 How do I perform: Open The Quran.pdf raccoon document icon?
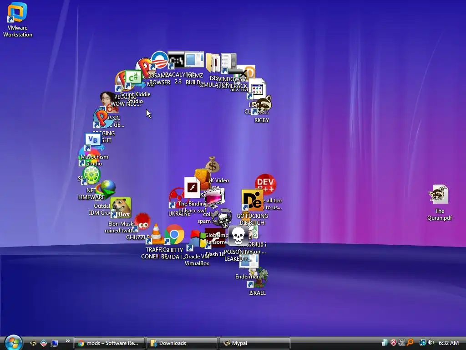[439, 194]
